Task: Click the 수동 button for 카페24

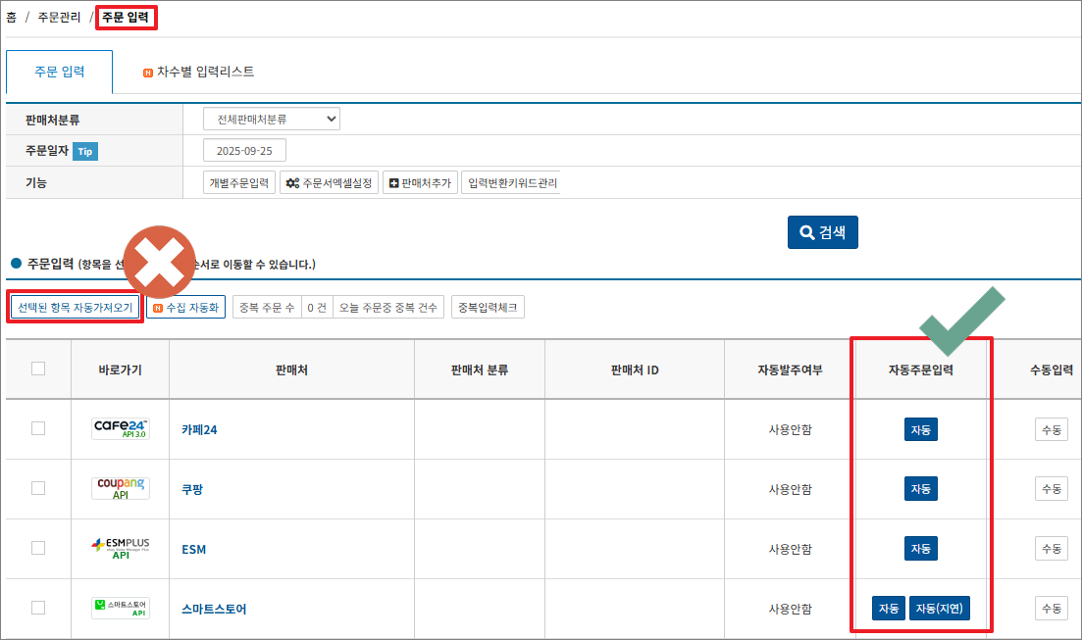Action: coord(1052,429)
